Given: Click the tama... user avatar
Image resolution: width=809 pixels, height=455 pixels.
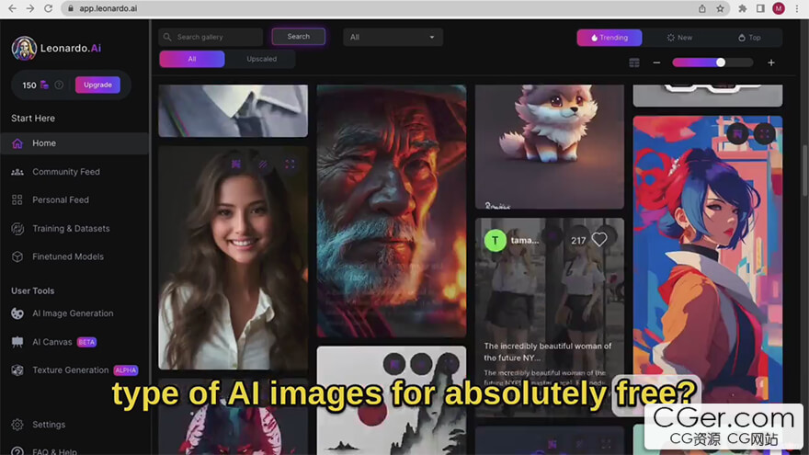Looking at the screenshot, I should 495,241.
